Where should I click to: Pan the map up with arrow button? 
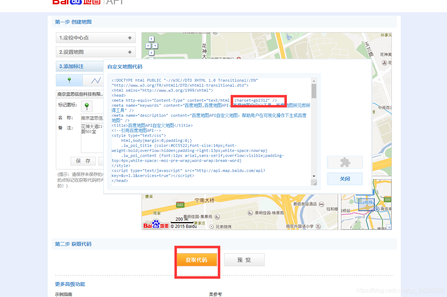point(152,39)
